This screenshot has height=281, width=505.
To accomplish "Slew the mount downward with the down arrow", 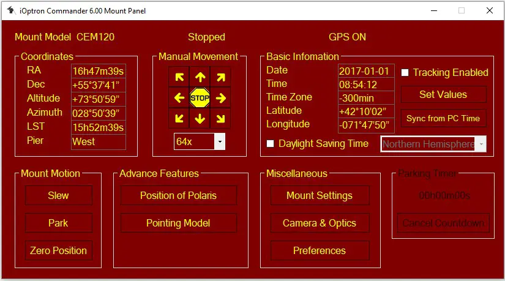I will [x=200, y=119].
